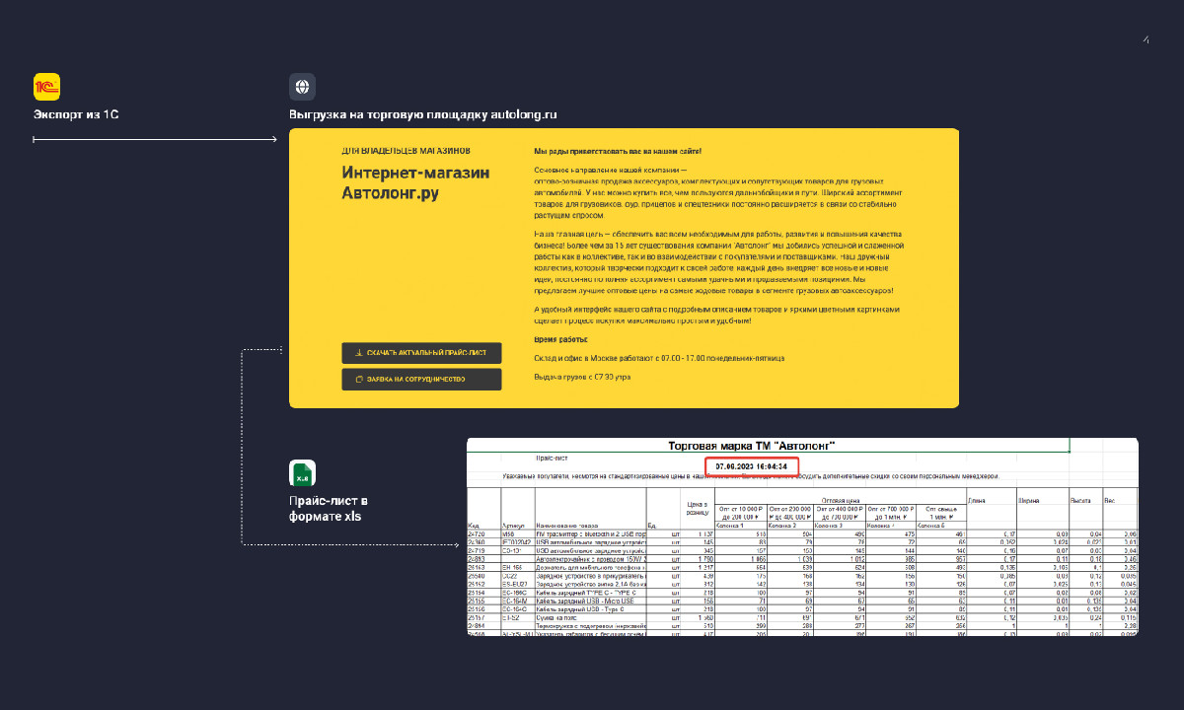Viewport: 1184px width, 710px height.
Task: Click the globe icon above the website preview
Action: click(x=302, y=87)
